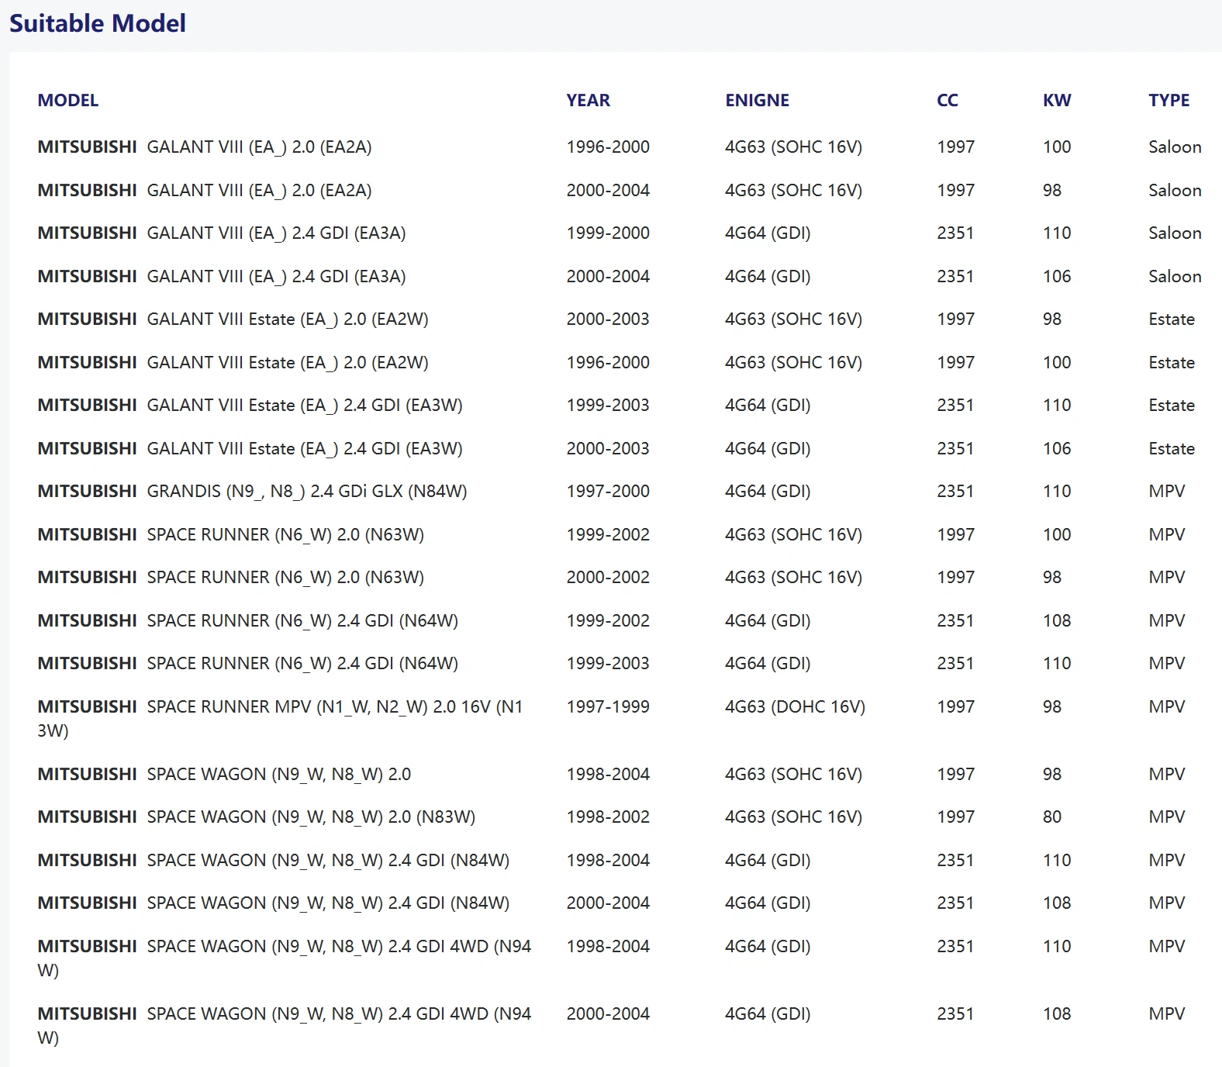Click the MPV type in the GRANDIS row
Viewport: 1222px width, 1067px height.
(x=1167, y=491)
